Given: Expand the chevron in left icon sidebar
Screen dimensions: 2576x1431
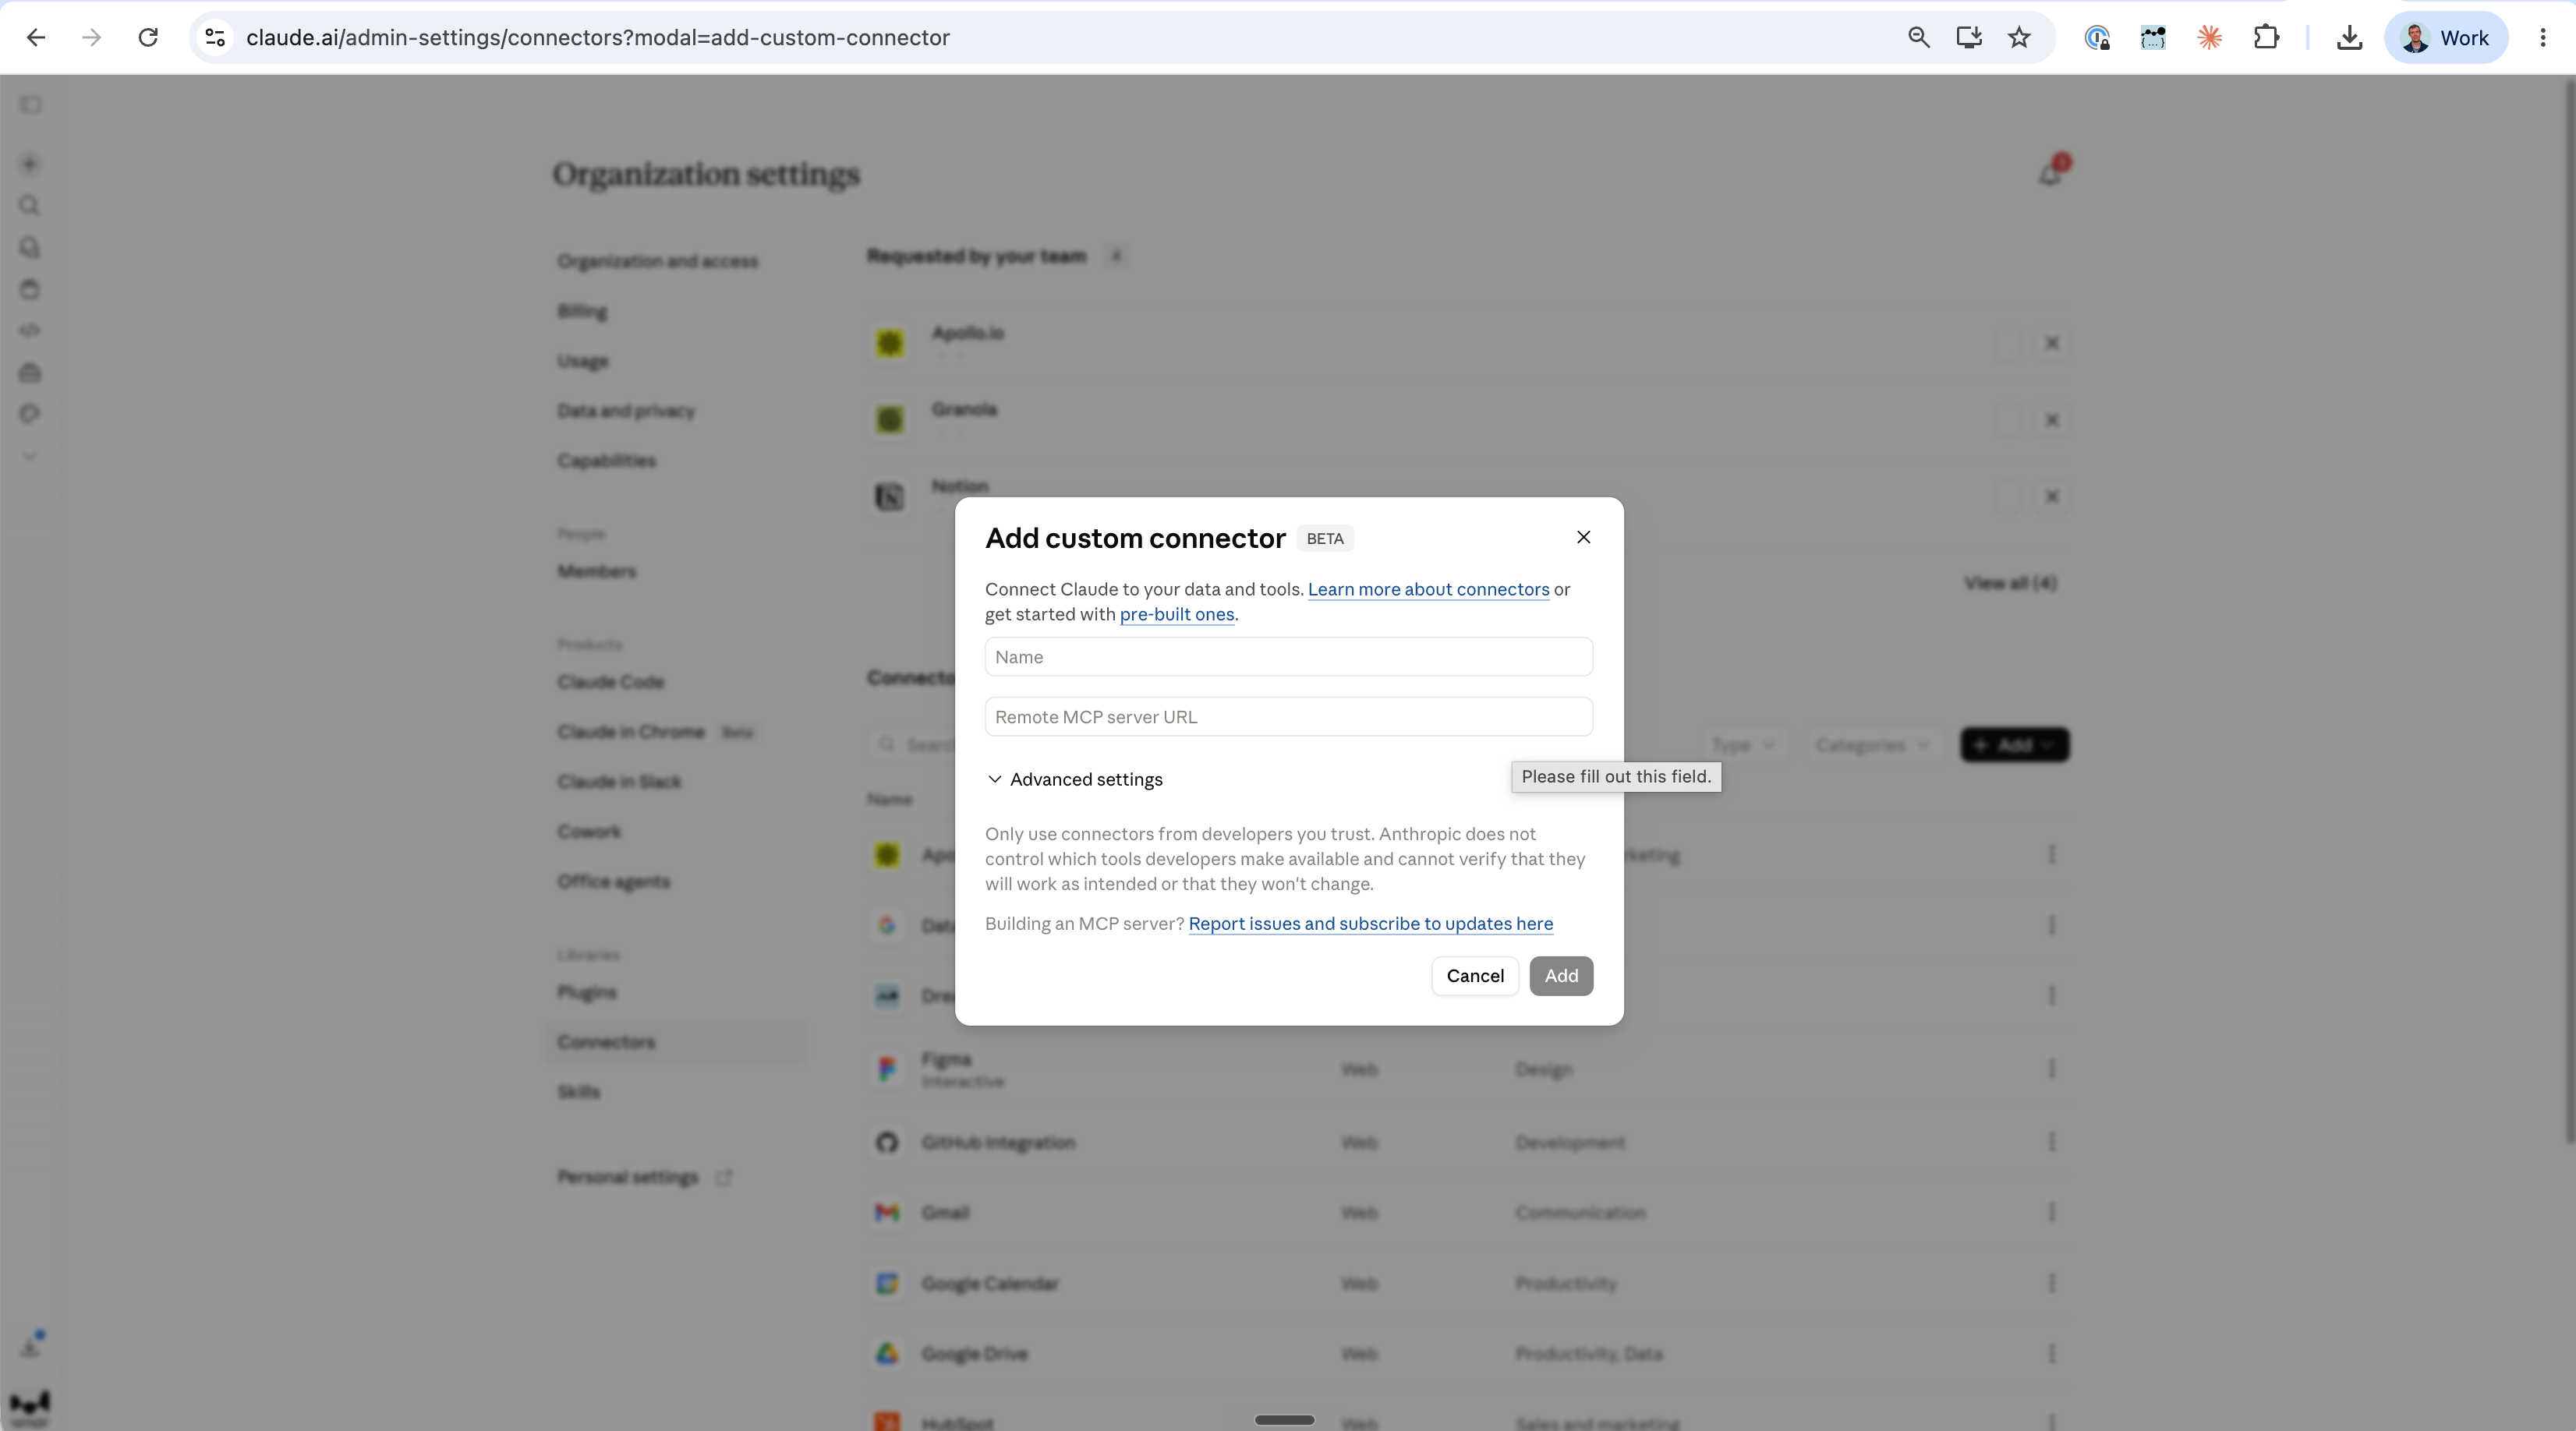Looking at the screenshot, I should tap(30, 457).
